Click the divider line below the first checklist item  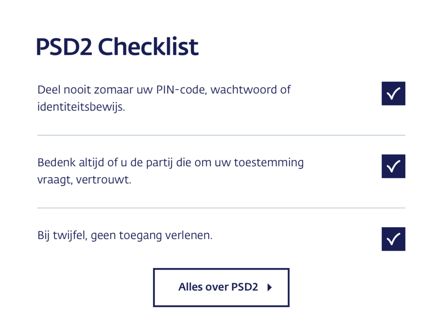(x=221, y=135)
